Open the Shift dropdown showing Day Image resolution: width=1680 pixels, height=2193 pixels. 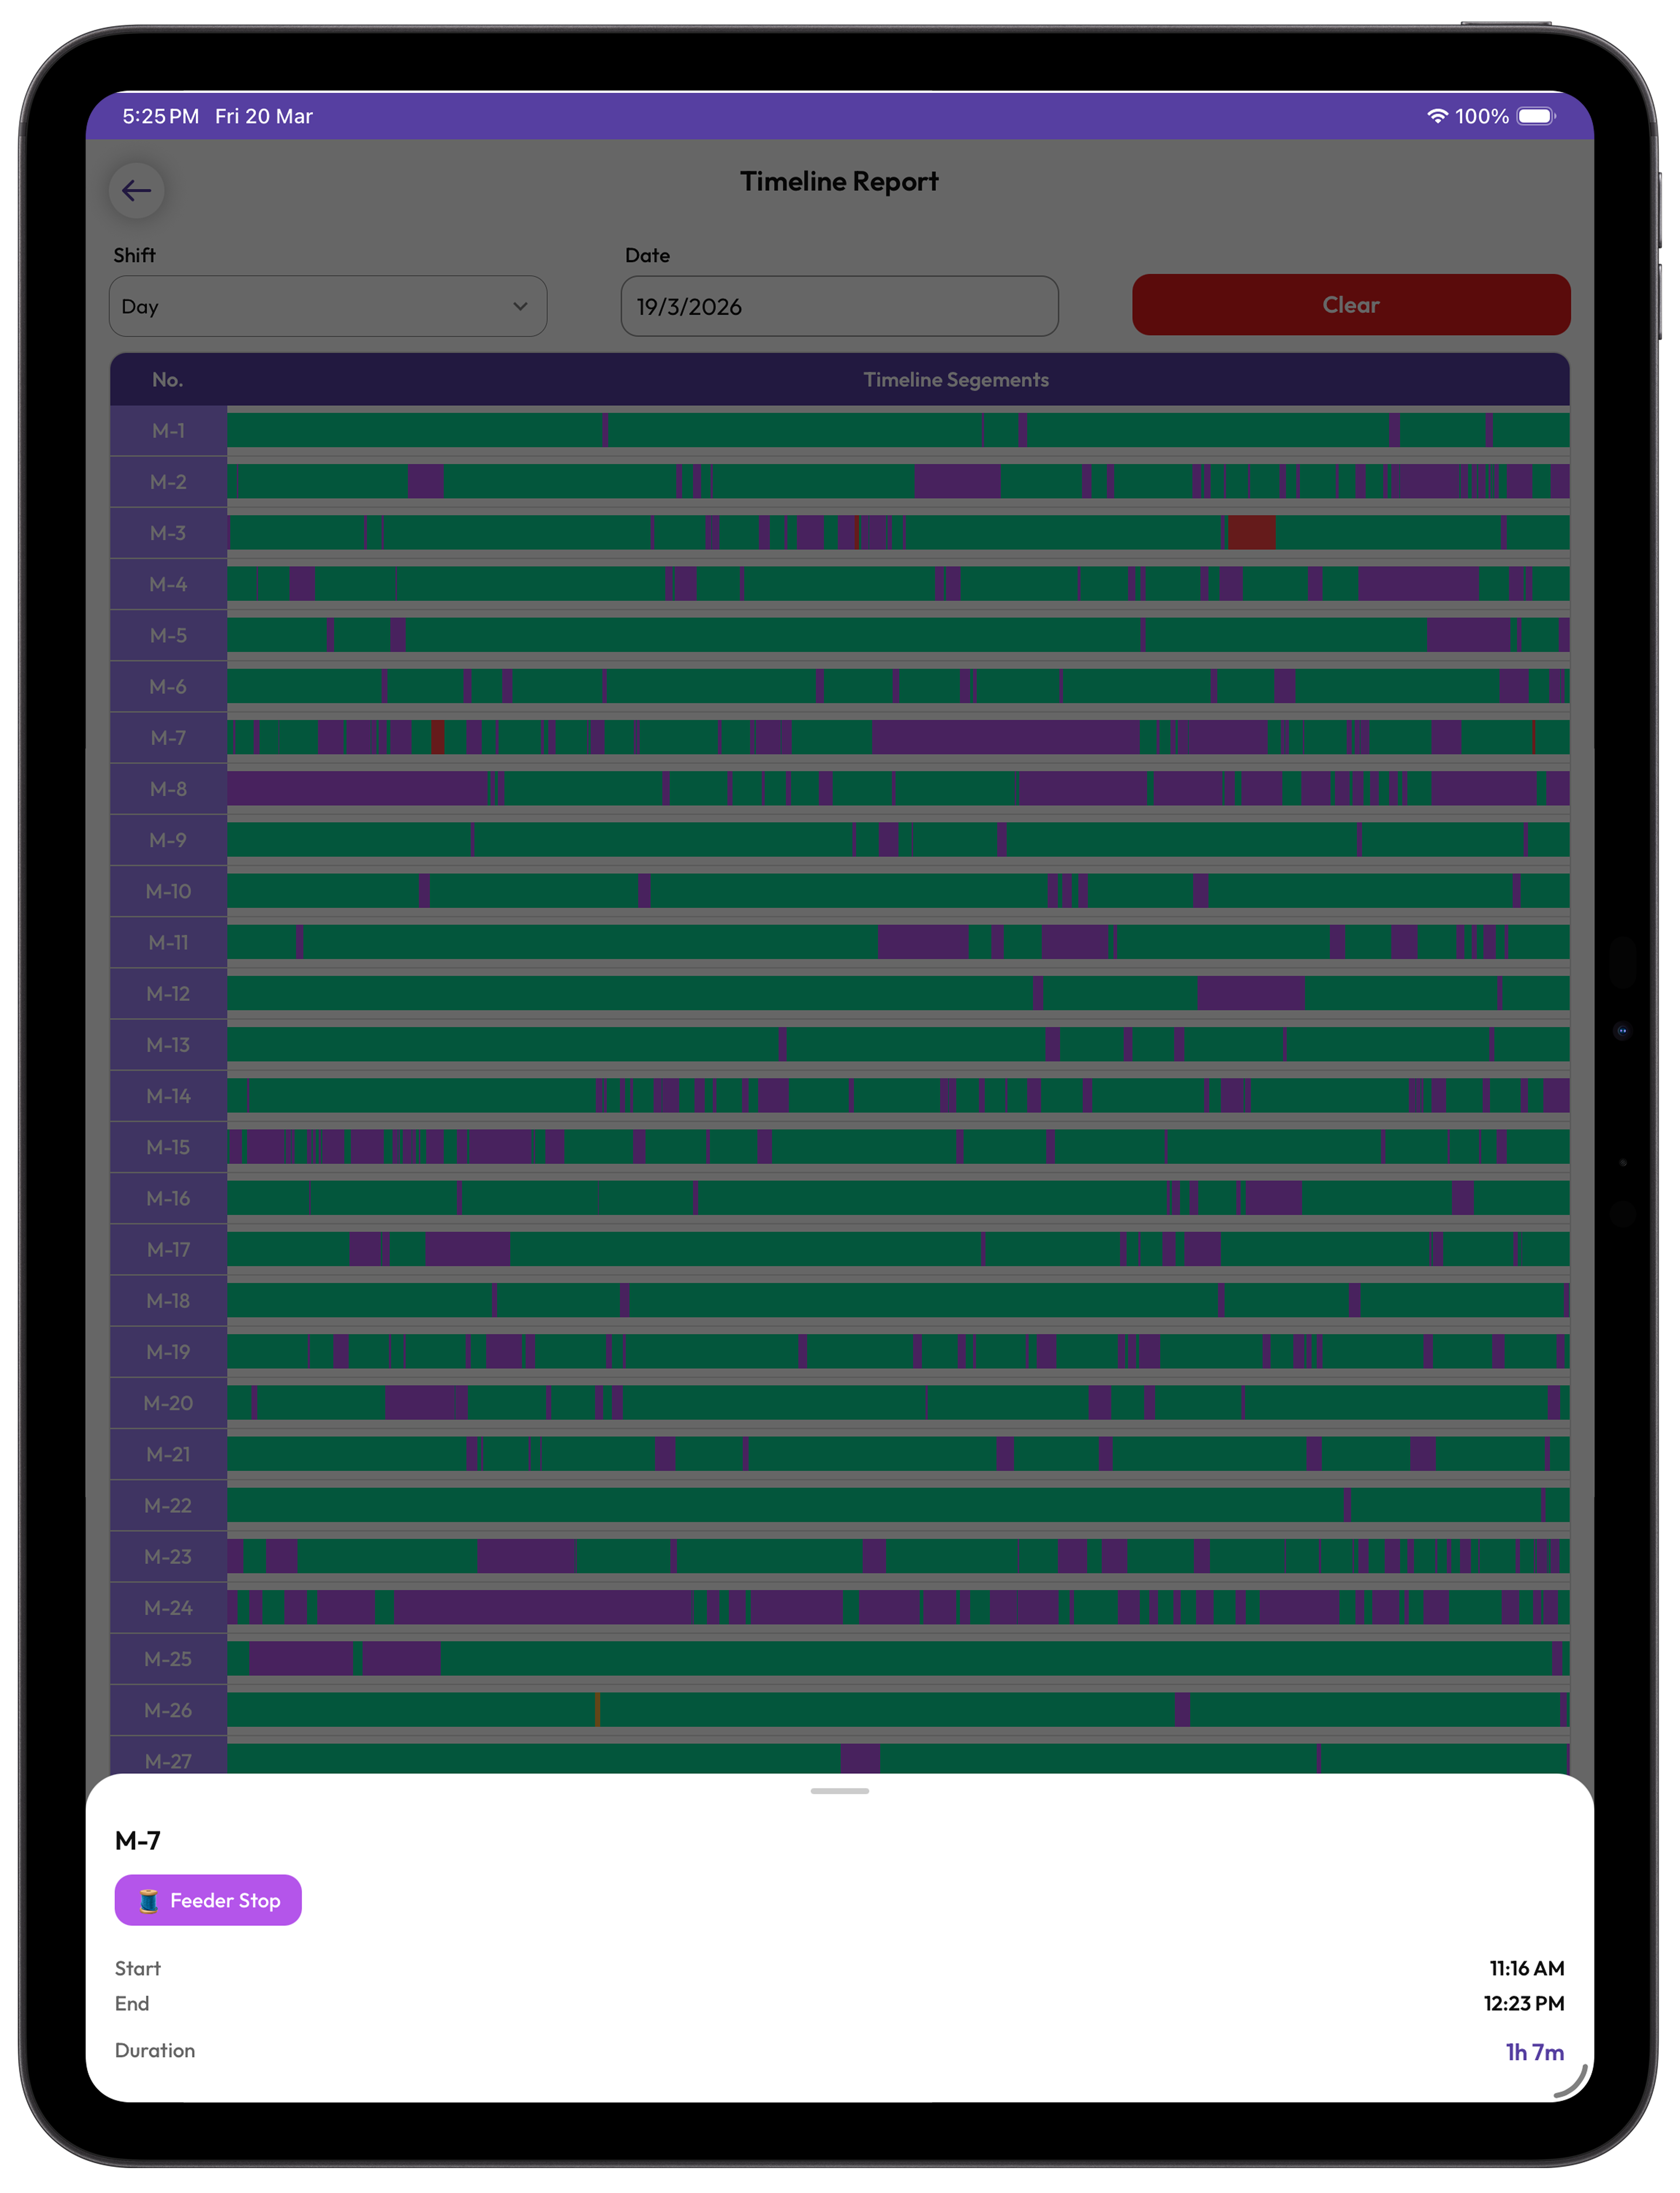pyautogui.click(x=327, y=306)
